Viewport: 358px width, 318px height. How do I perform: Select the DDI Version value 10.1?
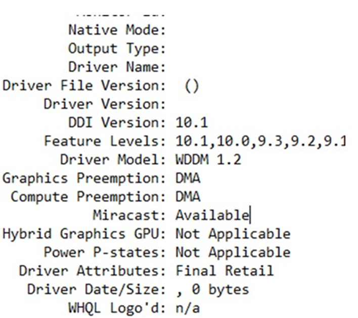[x=192, y=122]
